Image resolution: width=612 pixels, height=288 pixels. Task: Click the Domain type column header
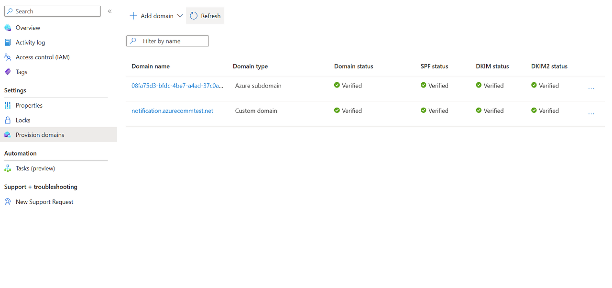250,66
